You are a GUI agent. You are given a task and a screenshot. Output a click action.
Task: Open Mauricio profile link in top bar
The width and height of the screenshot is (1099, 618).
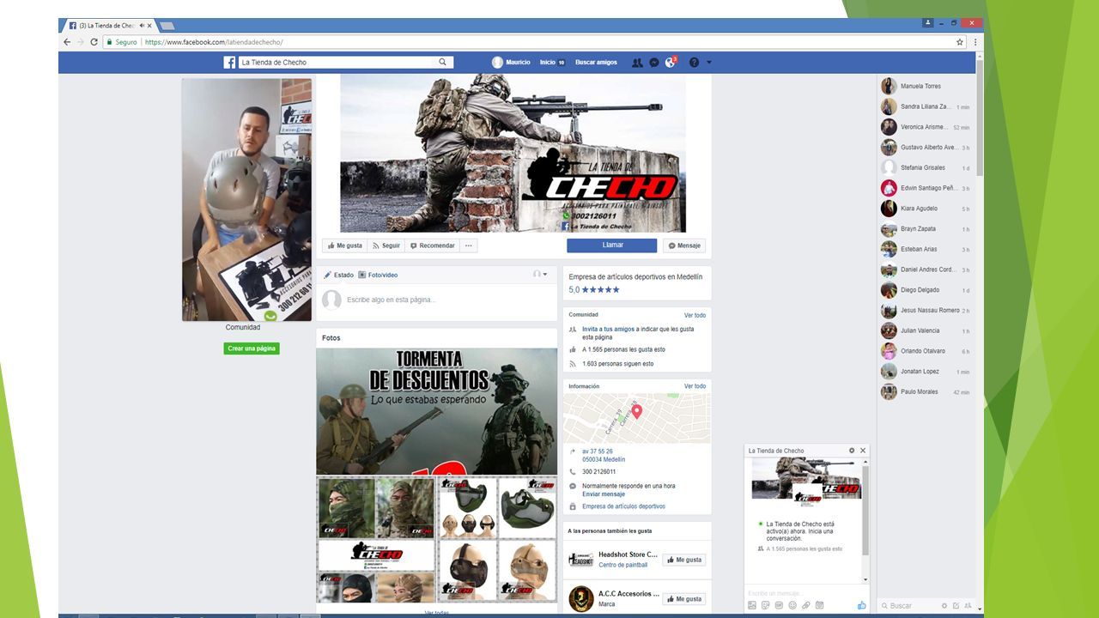511,63
